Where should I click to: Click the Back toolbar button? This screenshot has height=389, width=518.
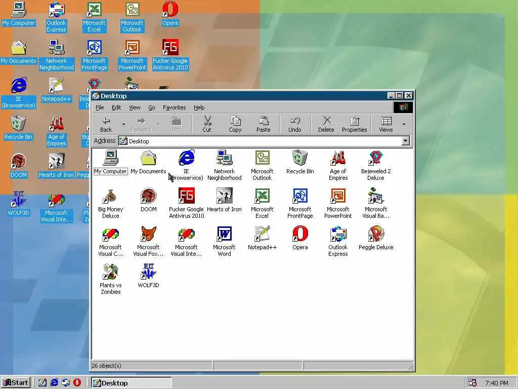tap(106, 125)
